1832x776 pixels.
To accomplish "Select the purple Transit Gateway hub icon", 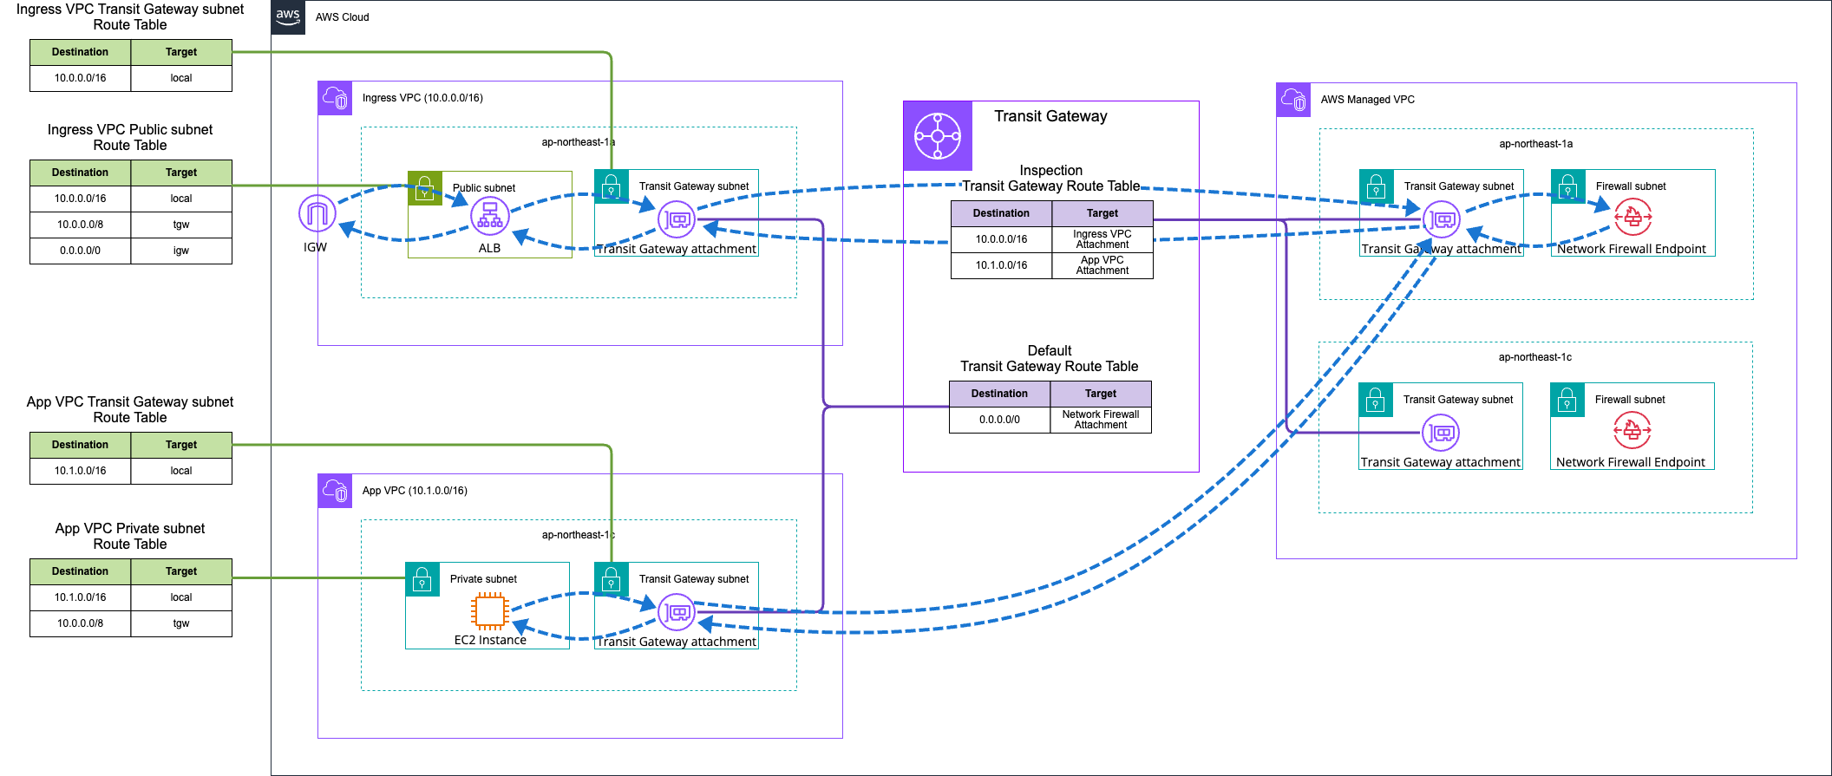I will tap(938, 136).
